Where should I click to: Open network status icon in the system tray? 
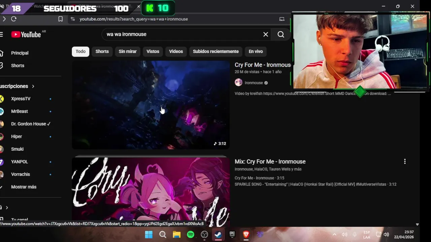coord(378,235)
